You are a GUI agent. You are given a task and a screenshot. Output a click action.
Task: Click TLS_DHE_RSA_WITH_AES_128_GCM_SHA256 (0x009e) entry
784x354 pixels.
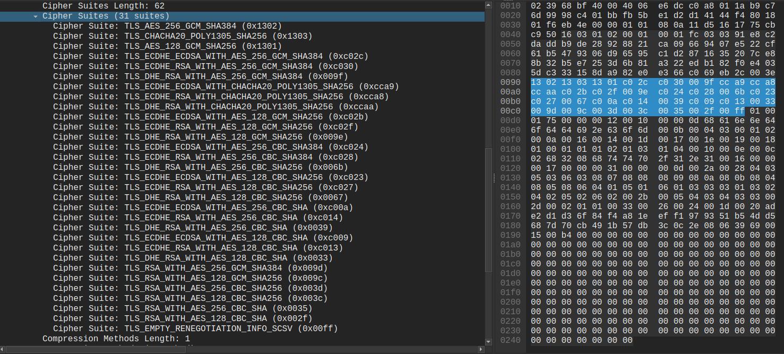[x=242, y=137]
